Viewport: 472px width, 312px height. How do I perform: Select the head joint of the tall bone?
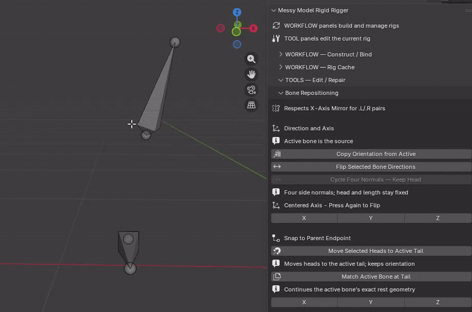point(146,135)
